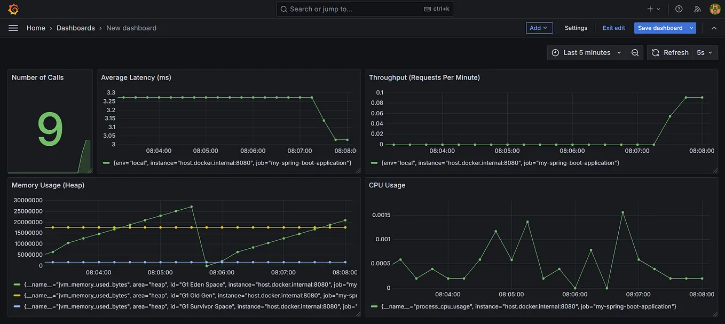Click the Save dashboard button
This screenshot has width=725, height=324.
coord(660,28)
